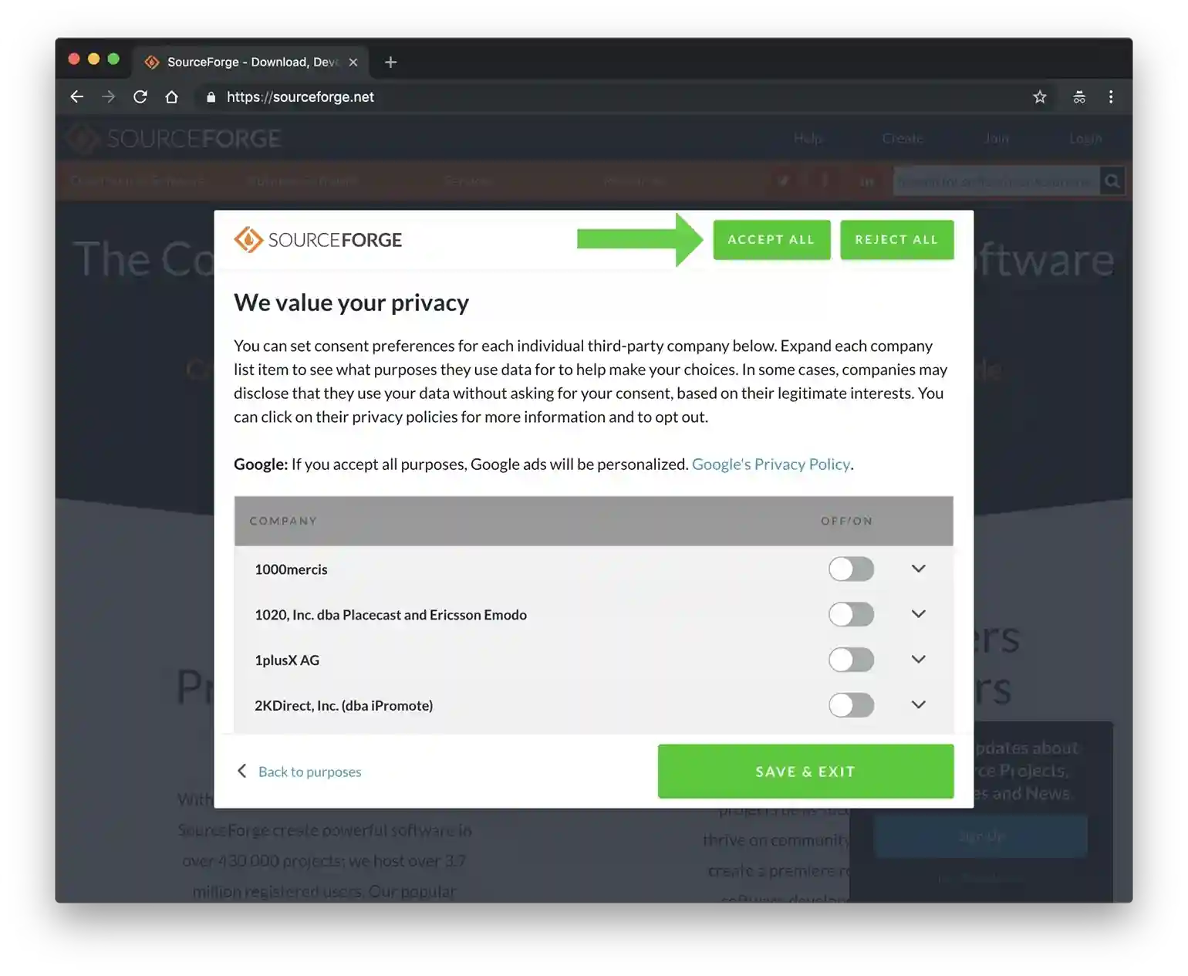
Task: Click the 1plusX AG company name
Action: (286, 660)
